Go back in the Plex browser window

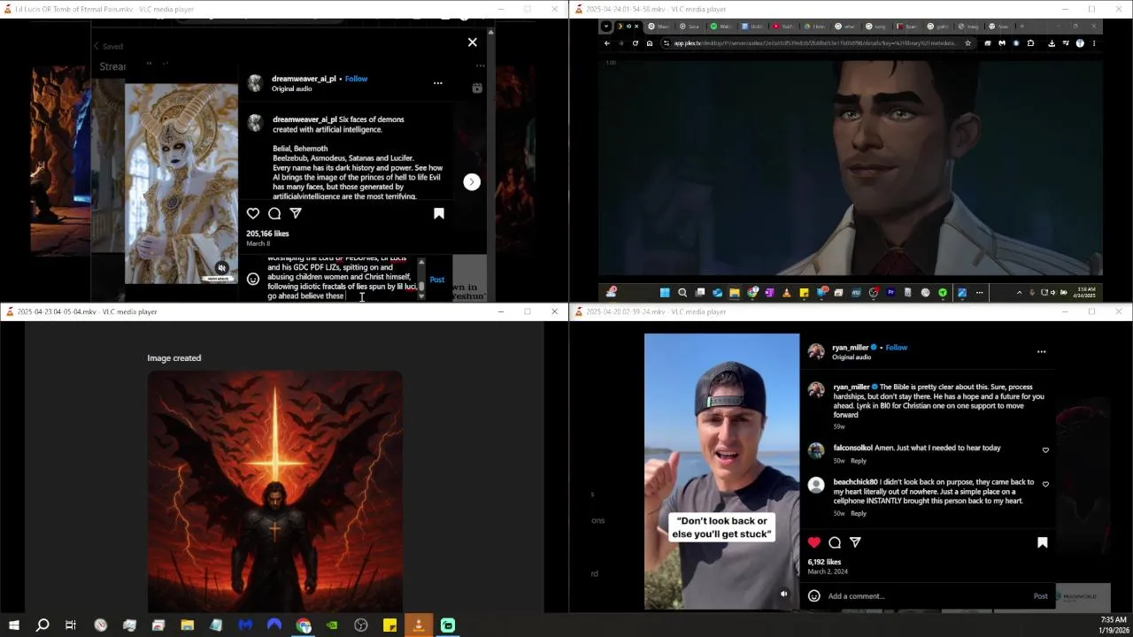607,43
